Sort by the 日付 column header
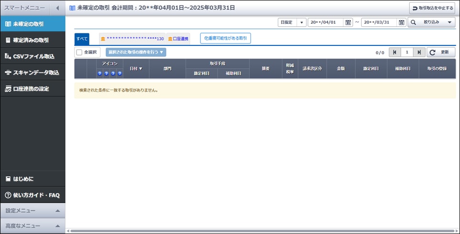Image resolution: width=460 pixels, height=234 pixels. 136,69
